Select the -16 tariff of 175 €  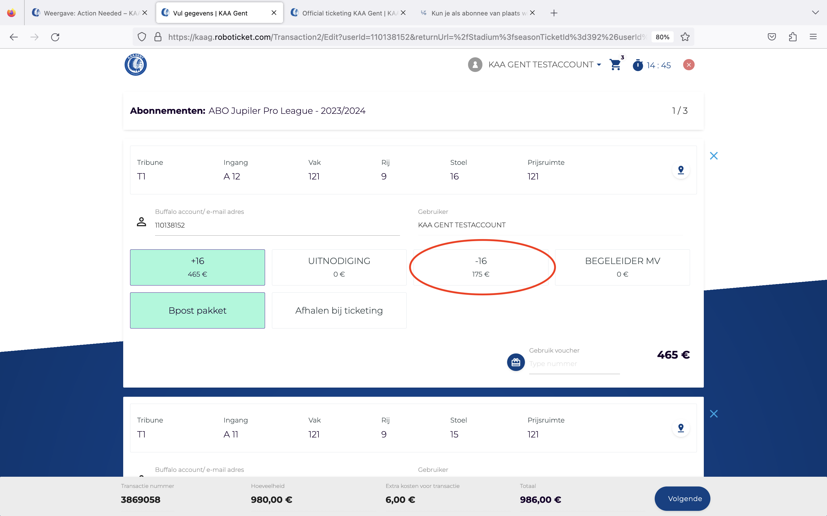tap(481, 267)
